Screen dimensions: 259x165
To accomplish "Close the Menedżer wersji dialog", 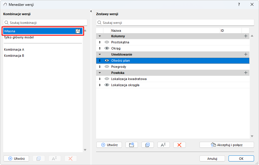I will tap(252, 4).
